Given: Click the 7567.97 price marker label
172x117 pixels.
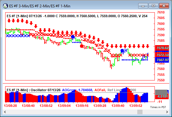Looking at the screenshot, I should tap(162, 60).
